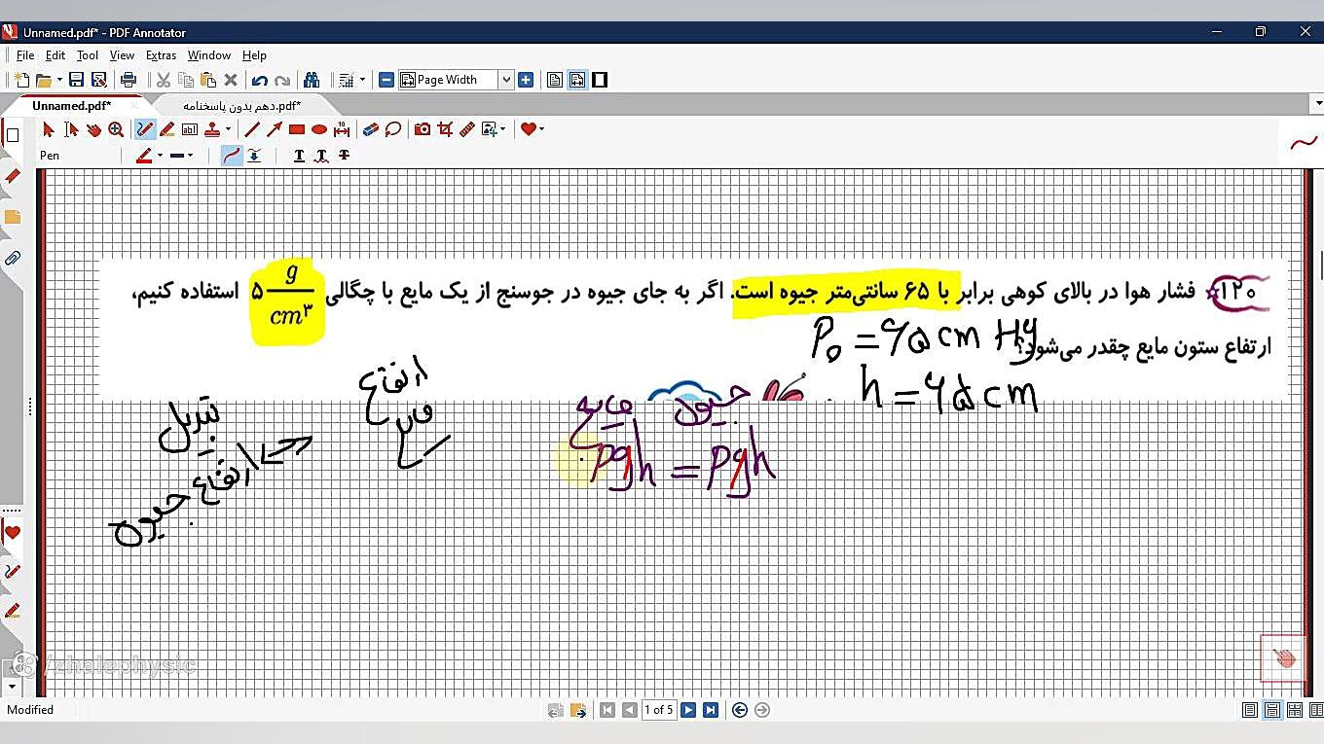Click the Open folder icon

click(x=43, y=80)
